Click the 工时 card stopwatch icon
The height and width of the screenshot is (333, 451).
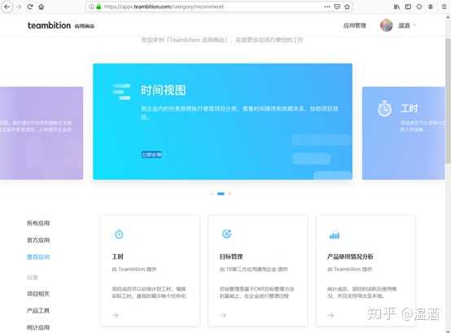coord(119,234)
